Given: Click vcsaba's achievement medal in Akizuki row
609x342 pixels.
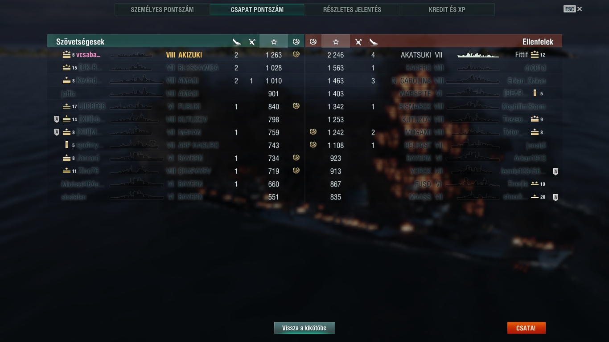Looking at the screenshot, I should point(296,54).
